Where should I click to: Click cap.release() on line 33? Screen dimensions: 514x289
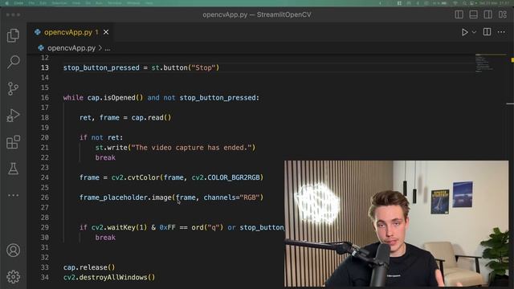pyautogui.click(x=89, y=267)
